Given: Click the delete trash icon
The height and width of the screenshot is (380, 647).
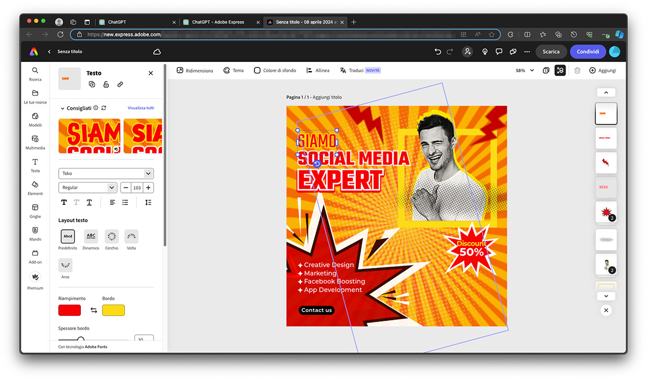Looking at the screenshot, I should click(x=577, y=71).
